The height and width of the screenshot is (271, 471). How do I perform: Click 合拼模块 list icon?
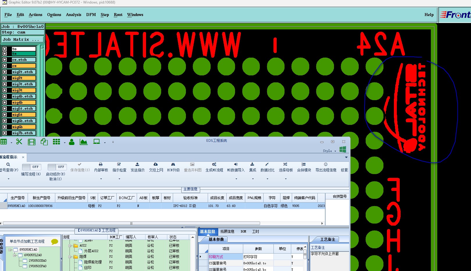pos(304,164)
